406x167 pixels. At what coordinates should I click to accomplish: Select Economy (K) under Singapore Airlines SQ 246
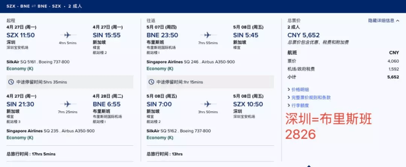point(160,69)
